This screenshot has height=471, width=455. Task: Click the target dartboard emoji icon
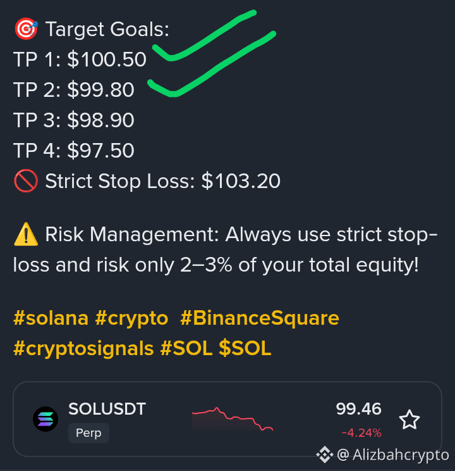click(26, 29)
